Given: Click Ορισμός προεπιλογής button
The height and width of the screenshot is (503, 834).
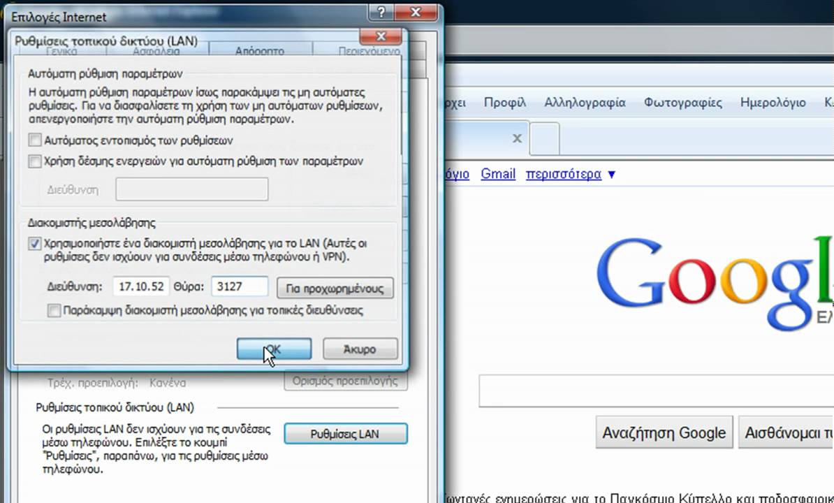Looking at the screenshot, I should tap(346, 381).
